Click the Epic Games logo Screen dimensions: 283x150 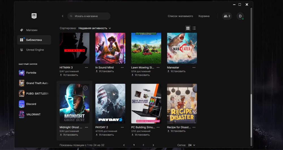pos(34,16)
